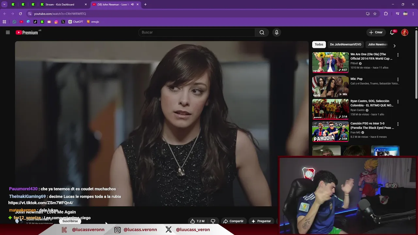
Task: Mute the John Newman tab audio icon
Action: pyautogui.click(x=132, y=5)
